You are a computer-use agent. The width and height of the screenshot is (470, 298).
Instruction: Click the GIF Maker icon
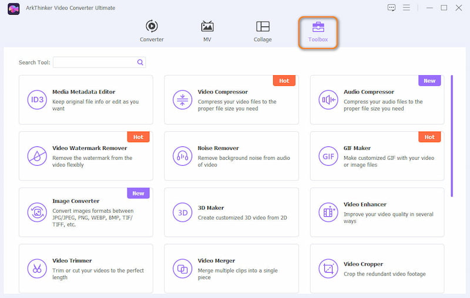[x=328, y=156]
